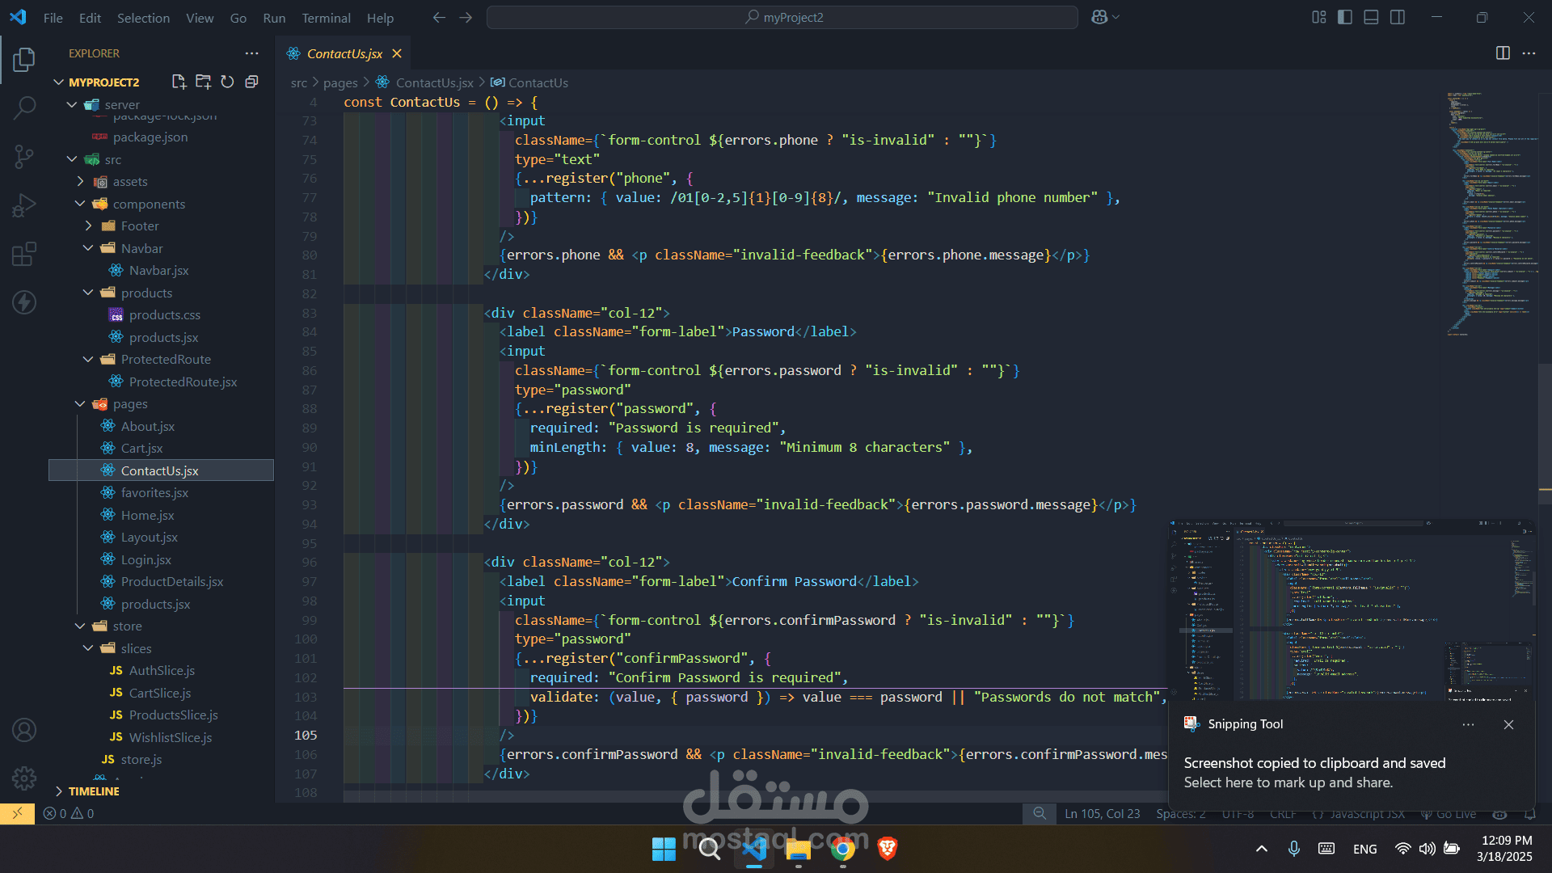1552x873 pixels.
Task: Open the Source Control view
Action: pos(24,157)
